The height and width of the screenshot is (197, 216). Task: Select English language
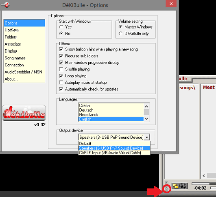pyautogui.click(x=111, y=119)
